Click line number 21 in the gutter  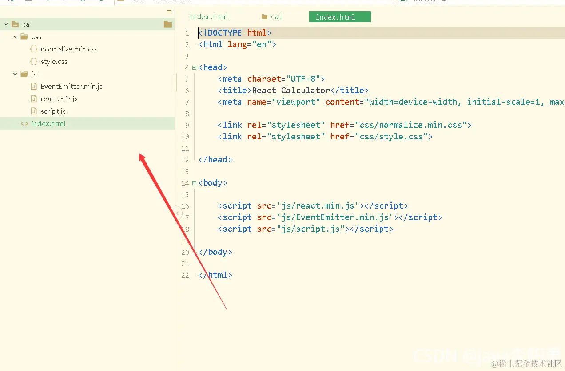(185, 264)
